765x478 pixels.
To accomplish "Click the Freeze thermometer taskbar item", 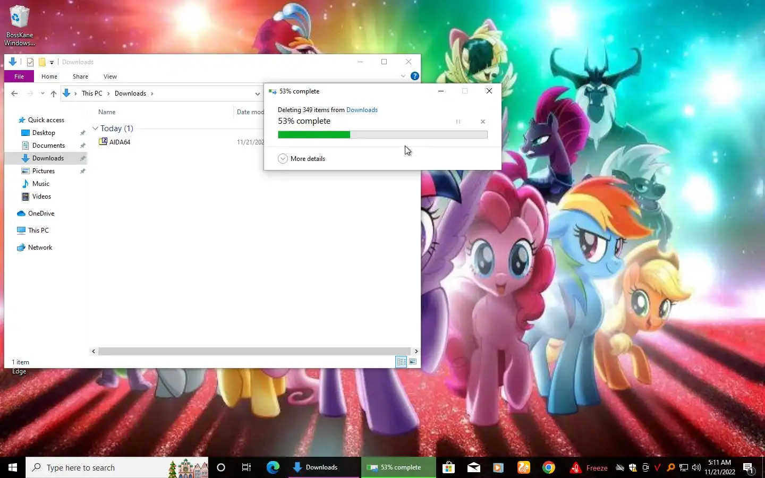I will point(589,467).
